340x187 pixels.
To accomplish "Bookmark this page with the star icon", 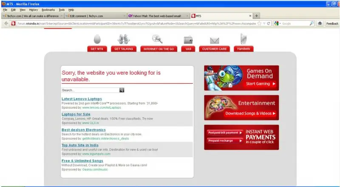I will click(259, 23).
